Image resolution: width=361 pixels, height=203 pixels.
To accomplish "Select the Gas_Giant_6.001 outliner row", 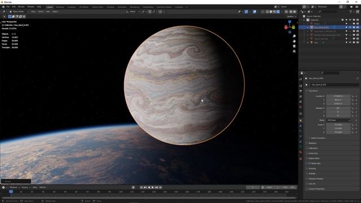I will (x=329, y=28).
